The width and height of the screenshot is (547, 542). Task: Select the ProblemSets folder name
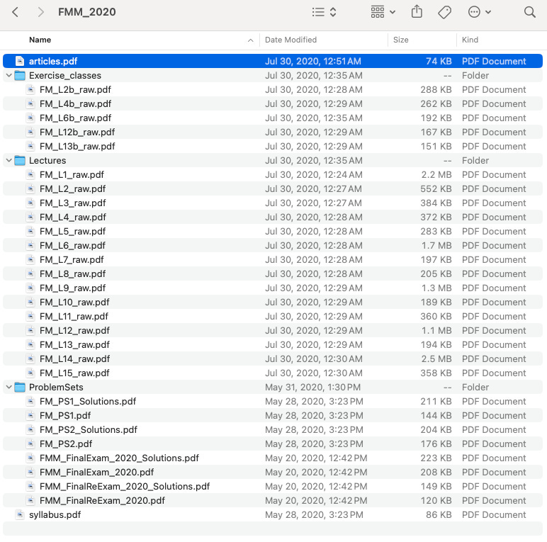56,387
